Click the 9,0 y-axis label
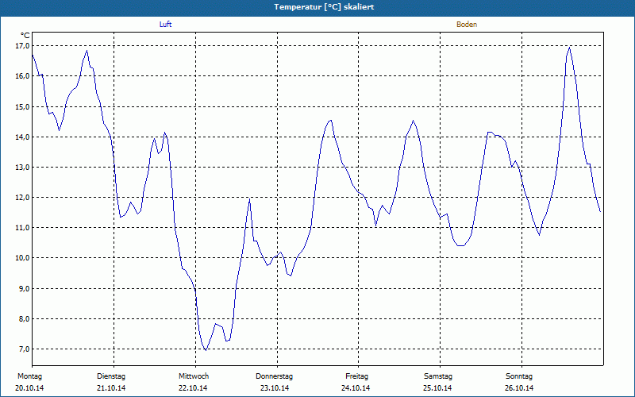The image size is (635, 397). click(24, 288)
